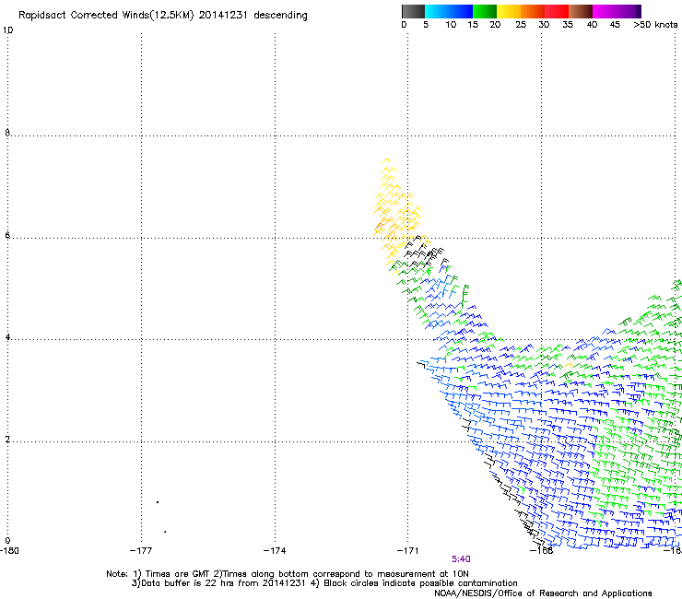This screenshot has height=599, width=682.
Task: Click the latitude axis label '8'
Action: coord(7,133)
